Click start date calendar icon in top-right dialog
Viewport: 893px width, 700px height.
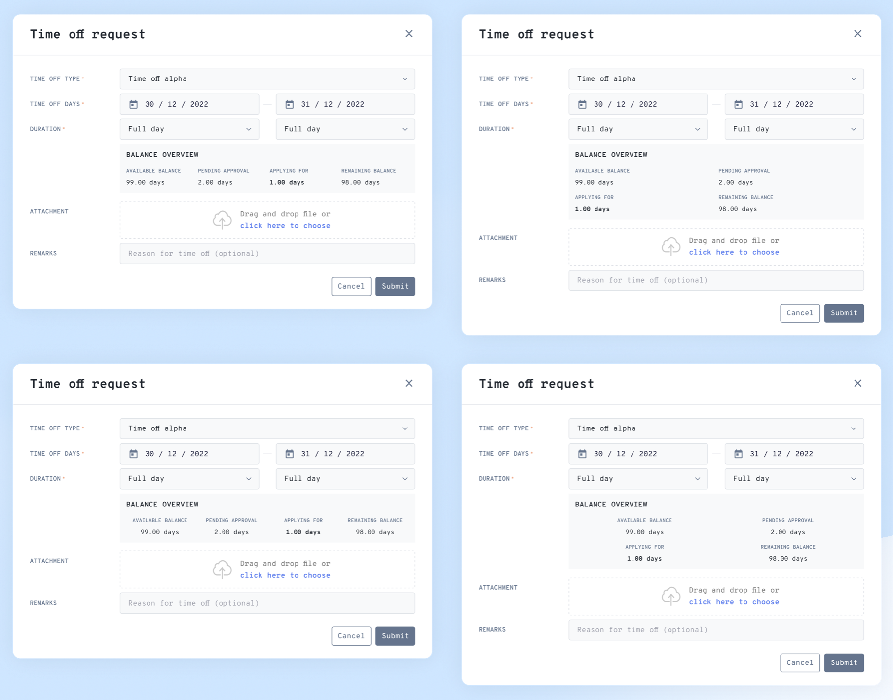point(582,104)
